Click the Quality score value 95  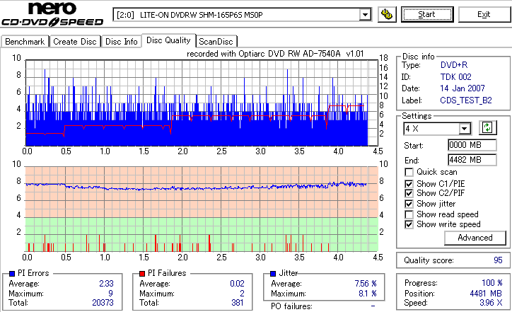498,260
